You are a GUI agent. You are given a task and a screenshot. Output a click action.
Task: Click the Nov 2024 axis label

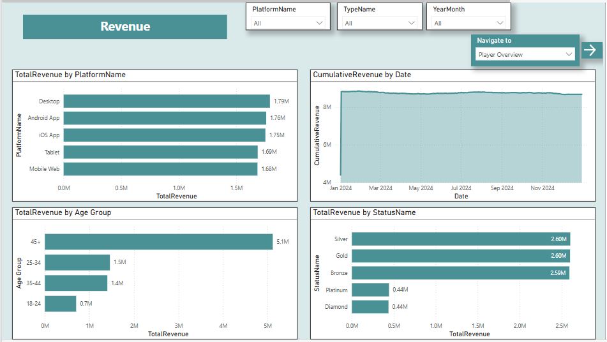(x=543, y=188)
